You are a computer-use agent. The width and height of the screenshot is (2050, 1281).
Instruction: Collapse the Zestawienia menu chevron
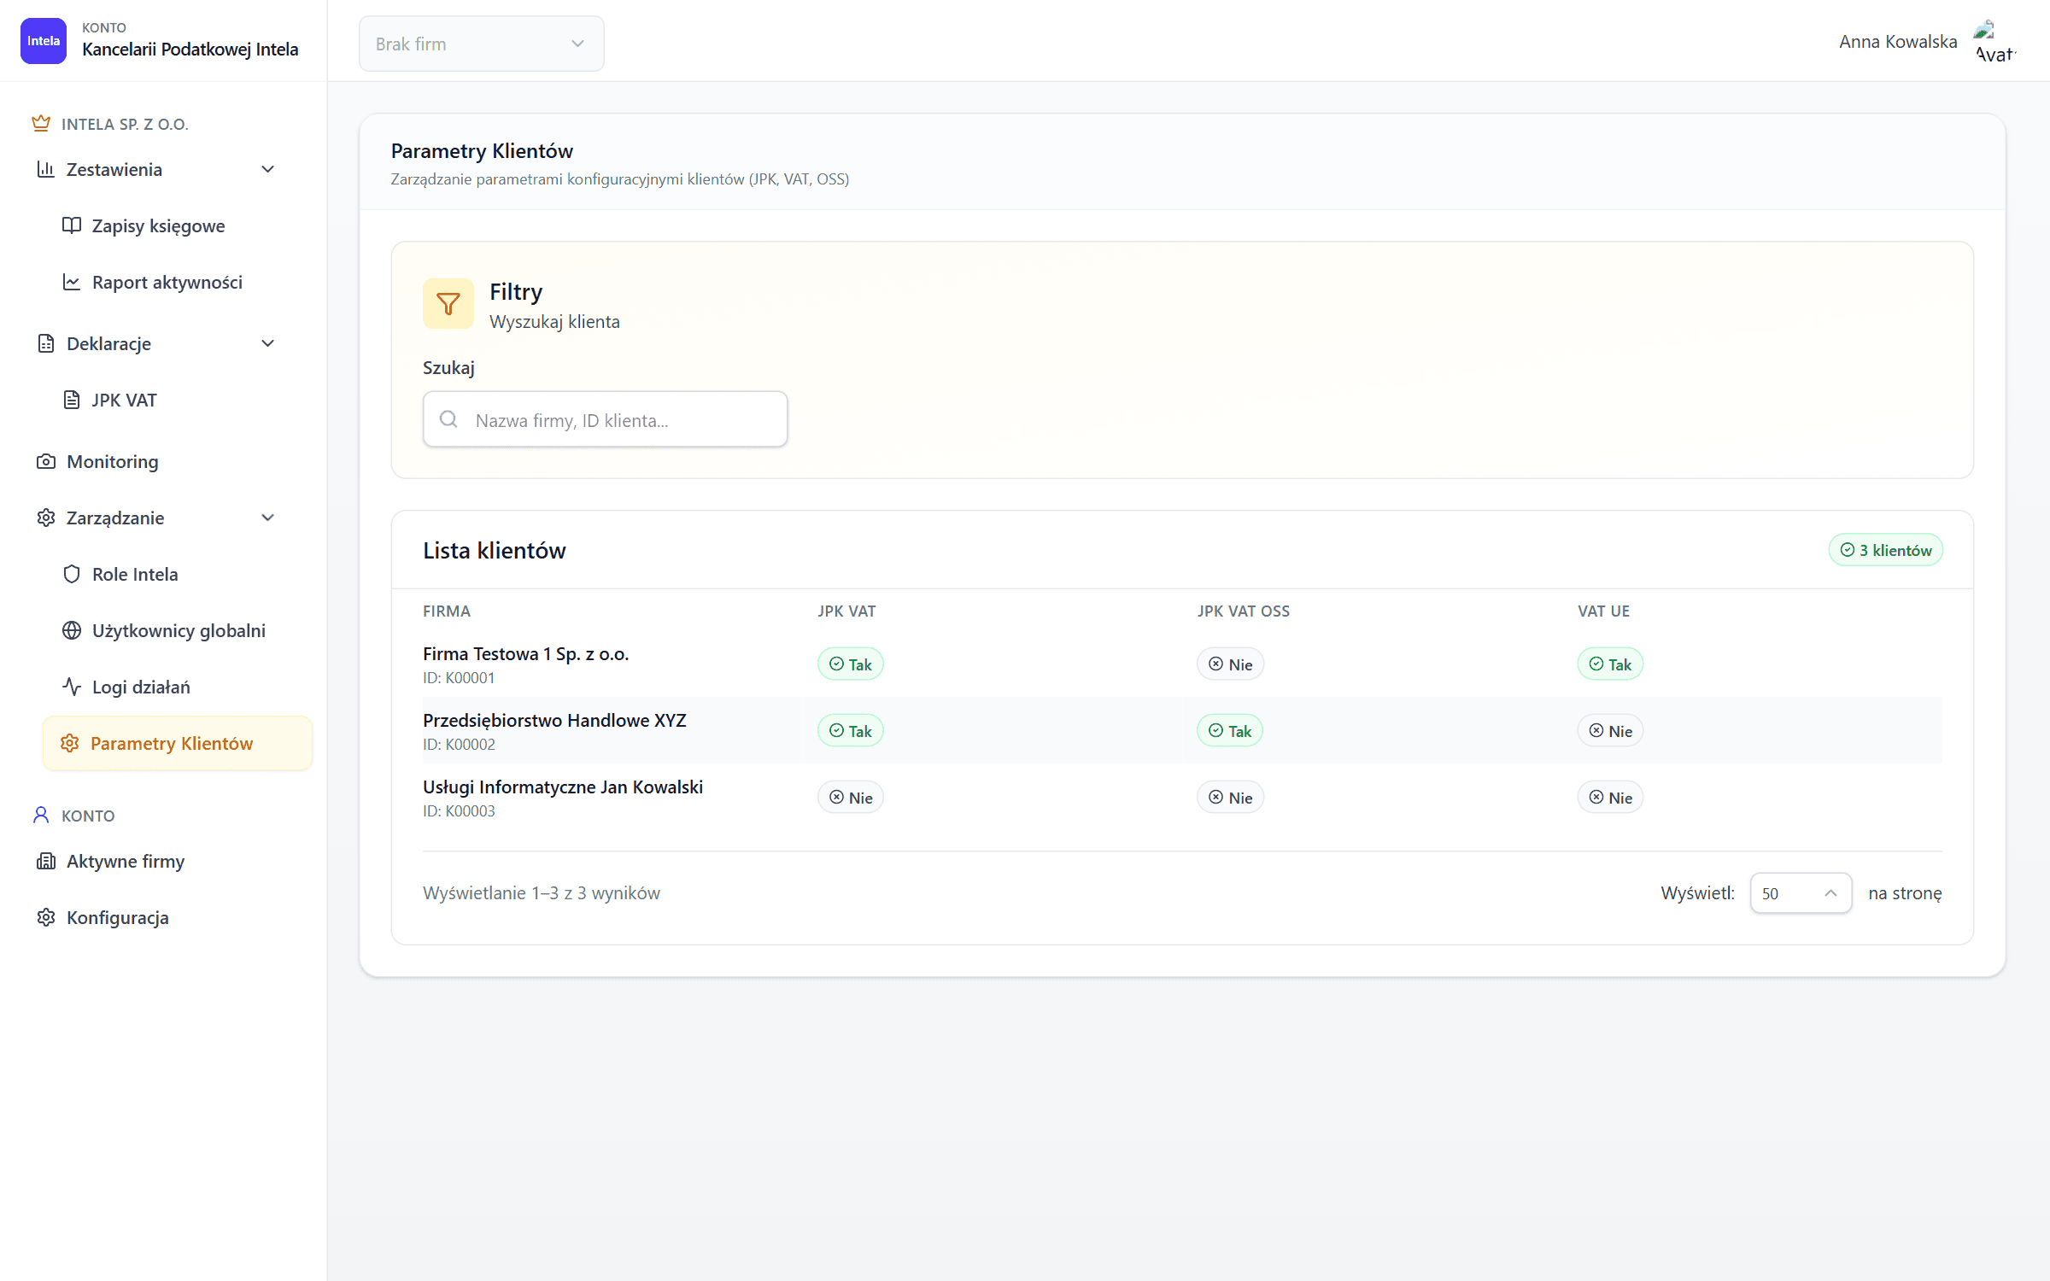point(268,169)
